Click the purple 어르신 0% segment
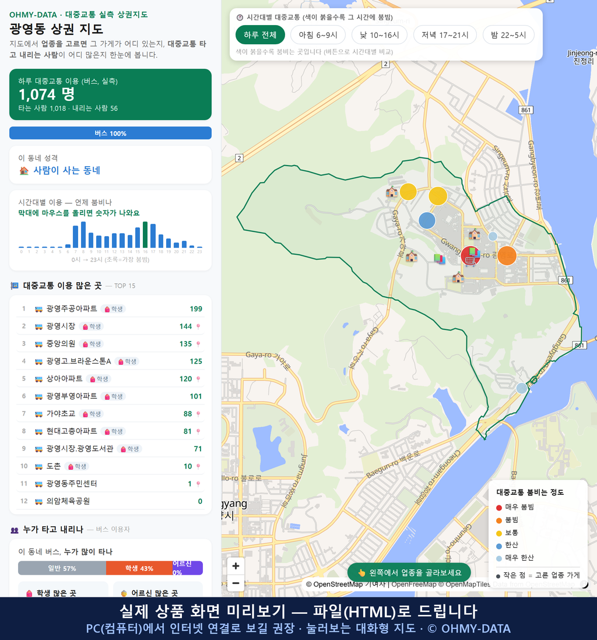Image resolution: width=597 pixels, height=640 pixels. tap(187, 568)
